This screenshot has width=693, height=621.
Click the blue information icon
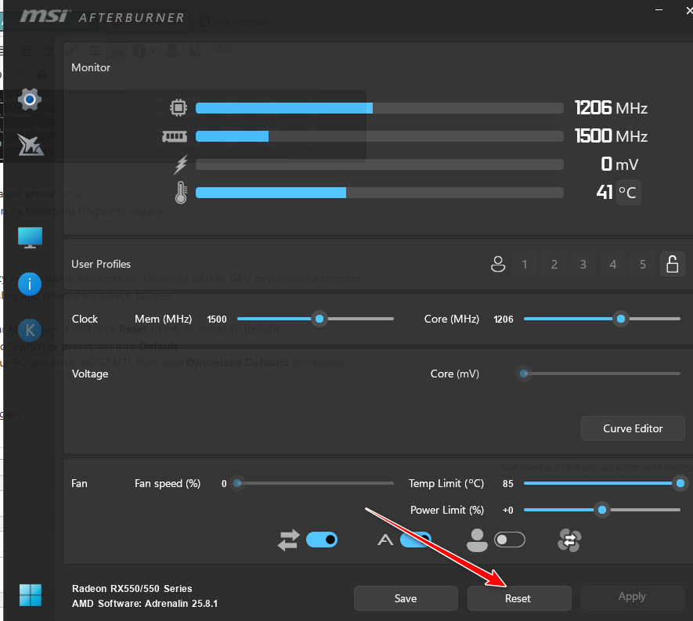[30, 283]
